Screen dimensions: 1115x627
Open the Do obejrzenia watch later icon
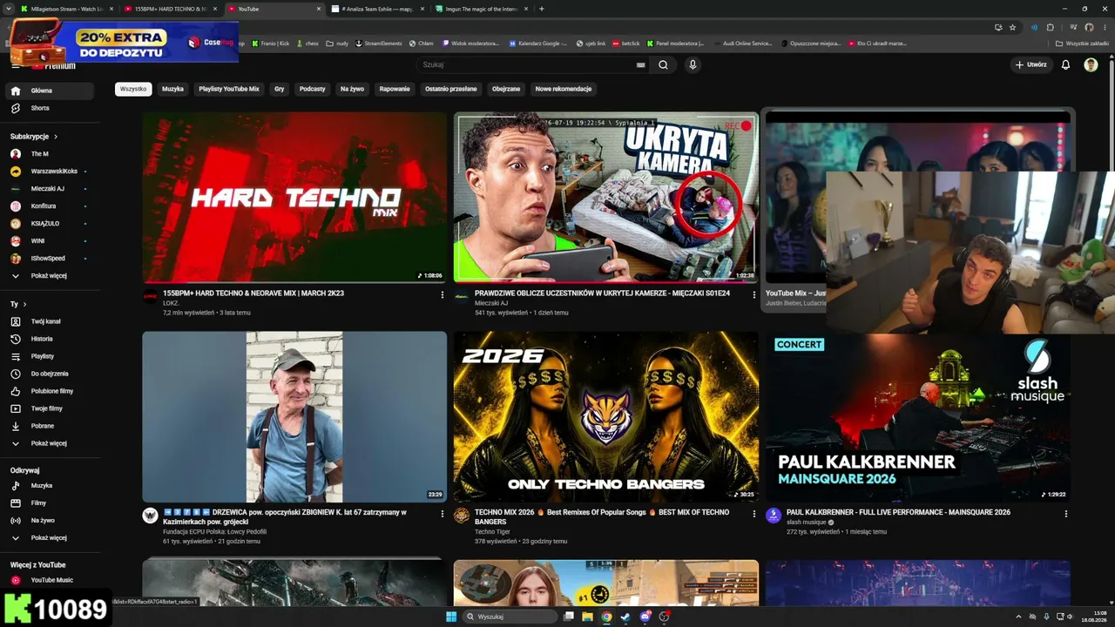pyautogui.click(x=16, y=374)
